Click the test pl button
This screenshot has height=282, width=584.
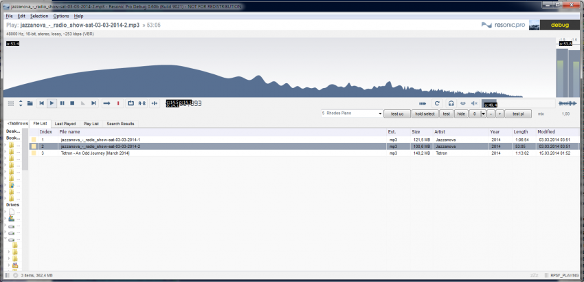point(518,113)
